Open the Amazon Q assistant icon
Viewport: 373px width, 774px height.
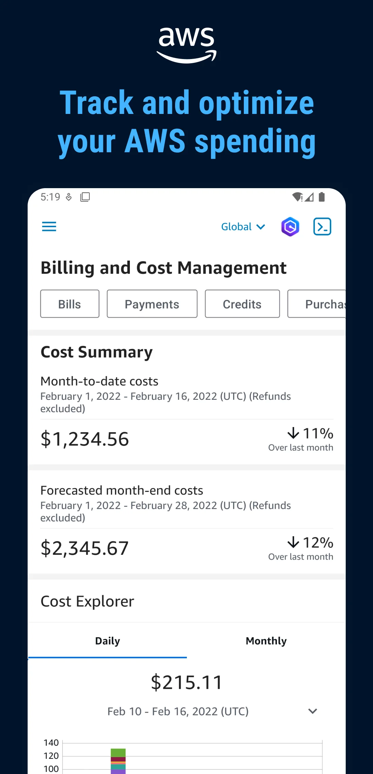(290, 227)
